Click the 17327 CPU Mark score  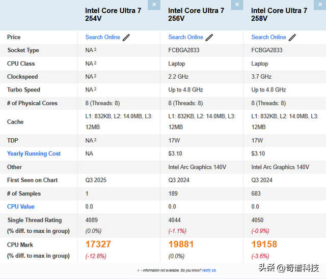click(98, 244)
